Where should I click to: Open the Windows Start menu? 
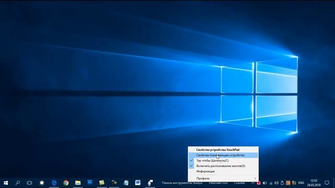coord(6,183)
